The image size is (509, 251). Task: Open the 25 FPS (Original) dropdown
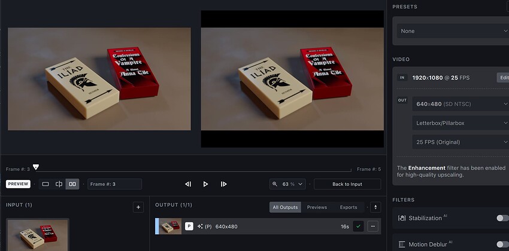tap(460, 142)
